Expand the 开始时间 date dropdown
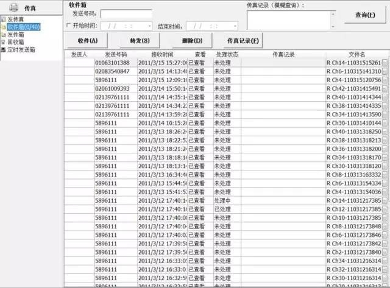 149,27
